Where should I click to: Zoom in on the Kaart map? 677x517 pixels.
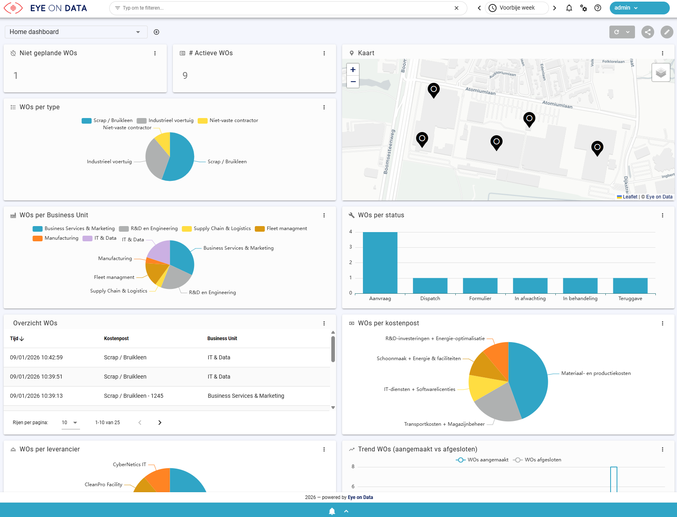(x=353, y=70)
